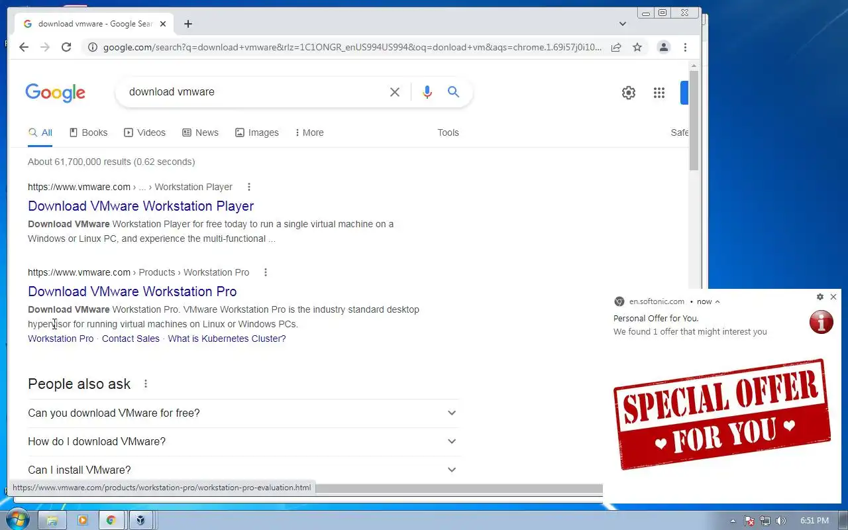Click the red info icon in notification
This screenshot has width=848, height=530.
pyautogui.click(x=821, y=322)
